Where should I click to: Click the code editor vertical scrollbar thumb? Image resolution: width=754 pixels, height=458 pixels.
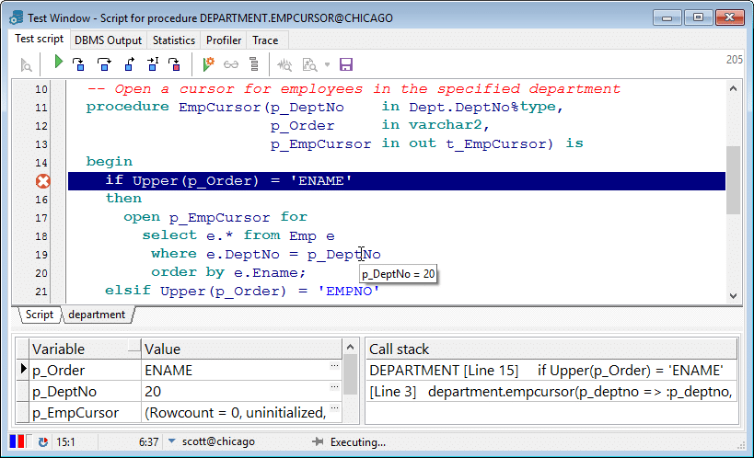(x=733, y=179)
